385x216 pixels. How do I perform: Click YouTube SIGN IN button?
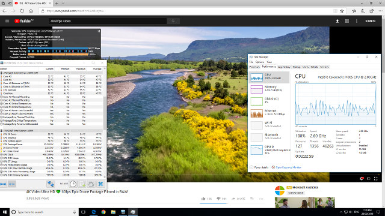(x=371, y=21)
